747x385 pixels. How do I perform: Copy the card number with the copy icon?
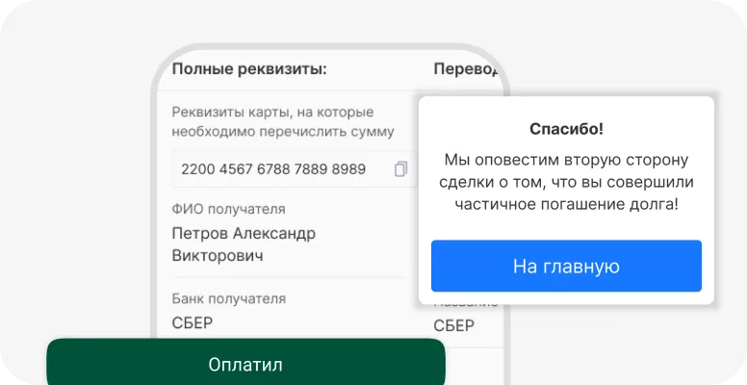(401, 169)
